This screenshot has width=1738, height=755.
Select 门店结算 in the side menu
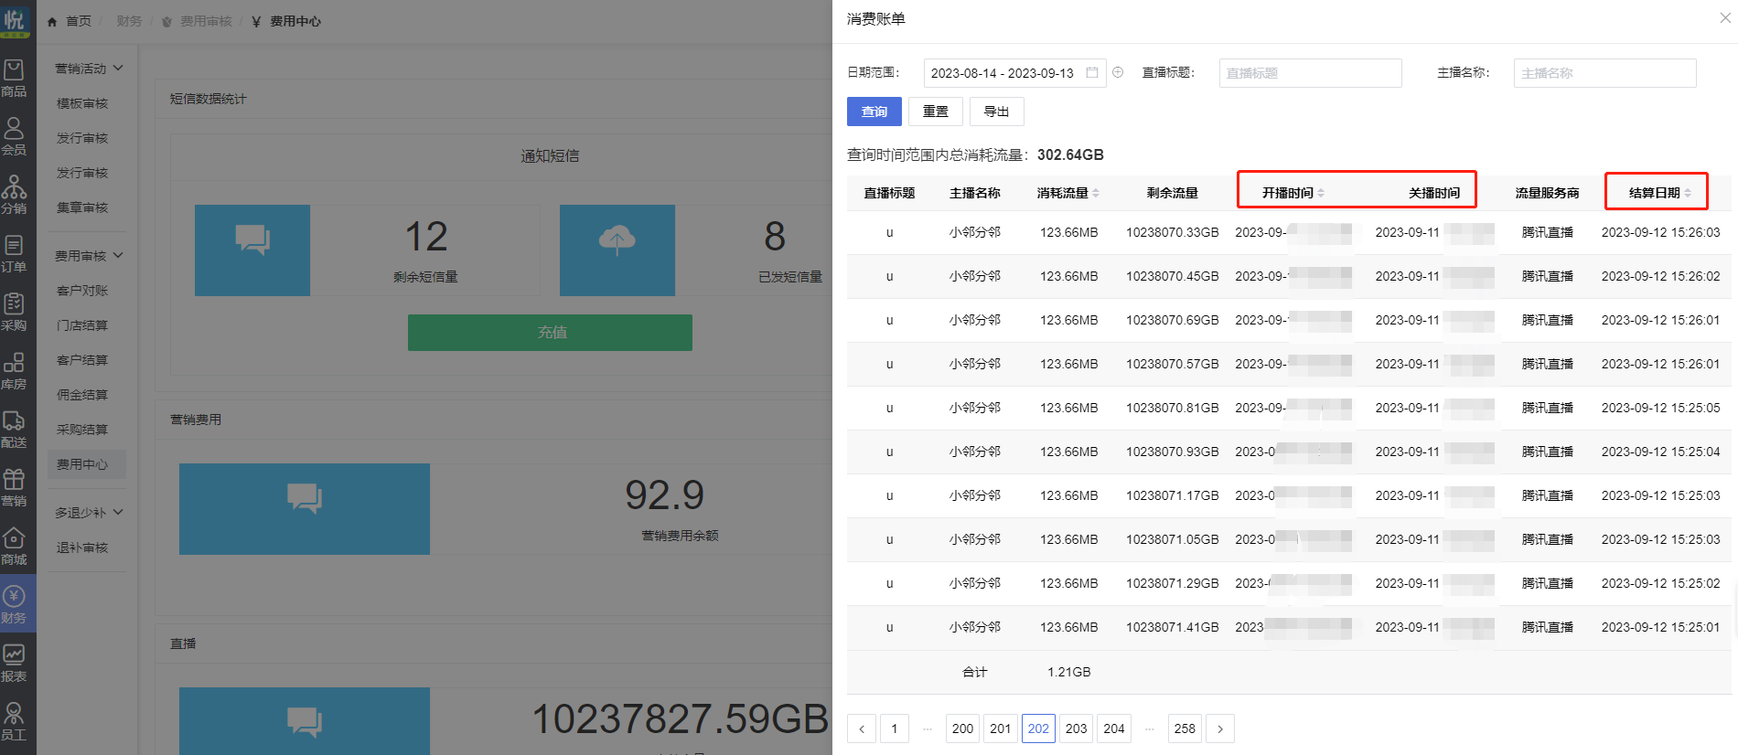(x=82, y=325)
